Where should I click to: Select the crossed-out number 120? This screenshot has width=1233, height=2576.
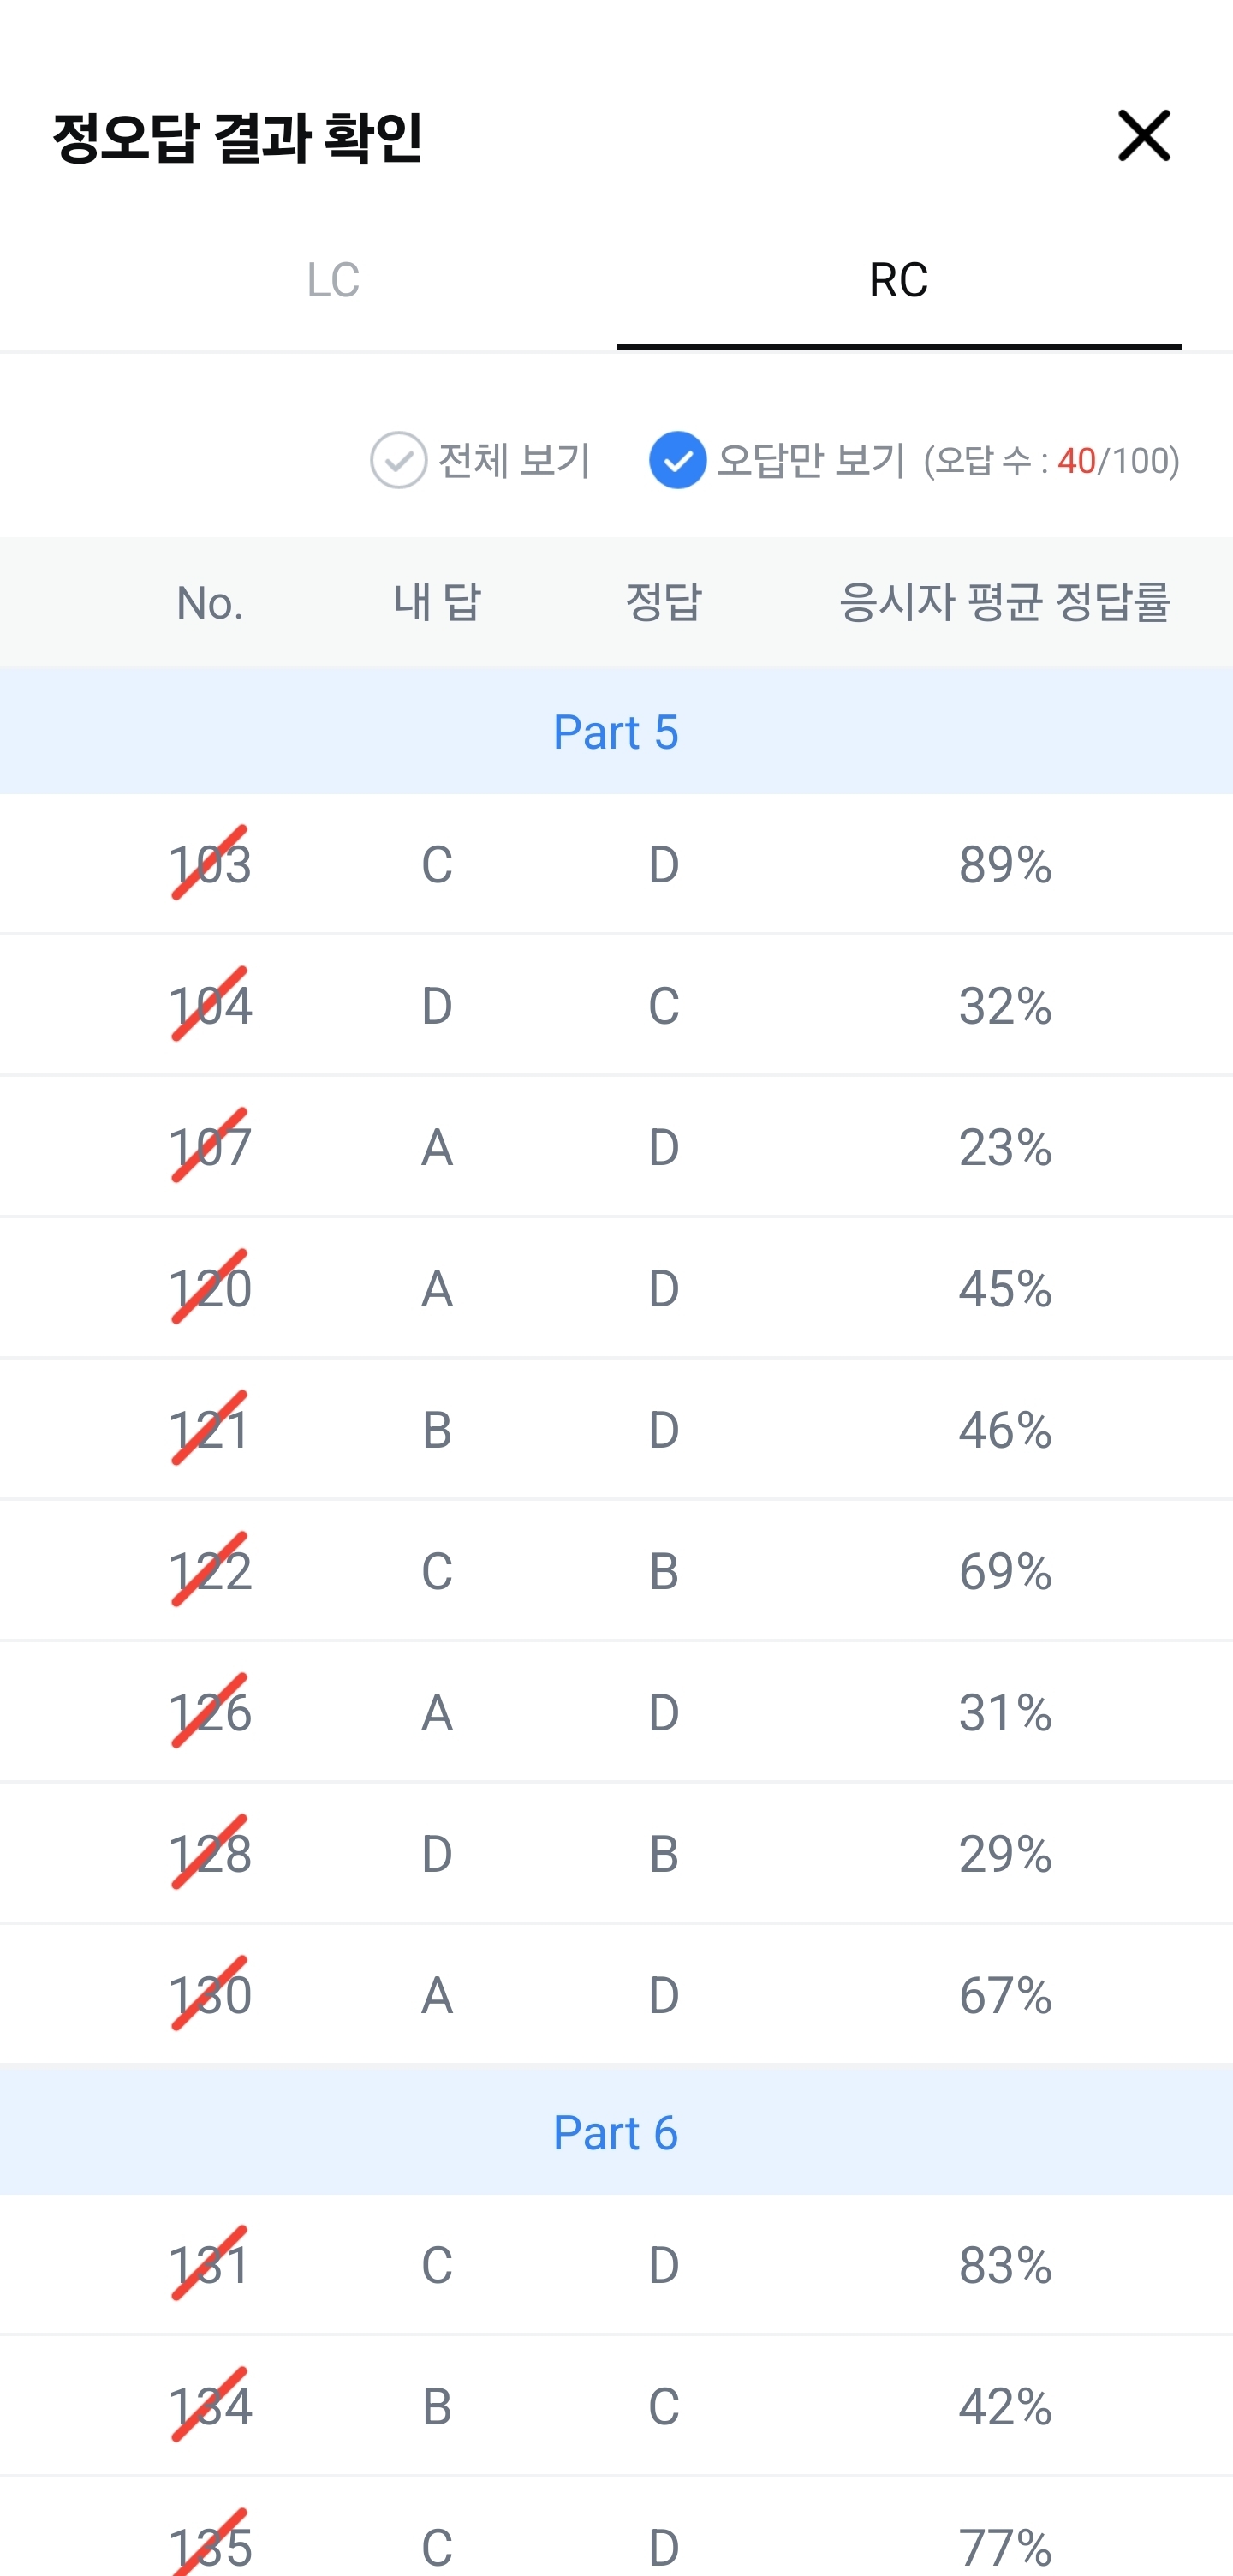pyautogui.click(x=210, y=1288)
